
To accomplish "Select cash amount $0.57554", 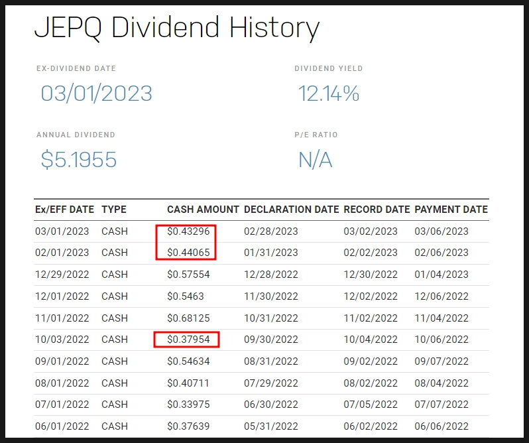I will pos(188,275).
